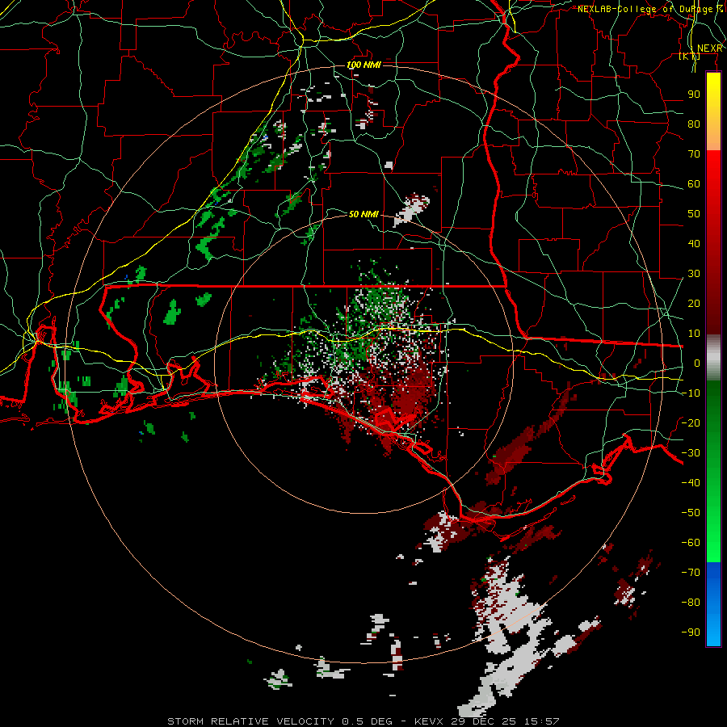
Task: Pick the light blue color bar segment near -90
Action: coord(713,628)
